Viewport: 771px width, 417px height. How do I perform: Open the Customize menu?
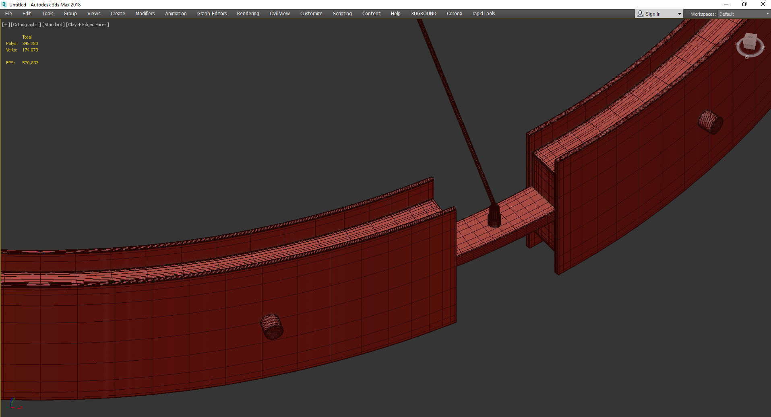tap(311, 14)
